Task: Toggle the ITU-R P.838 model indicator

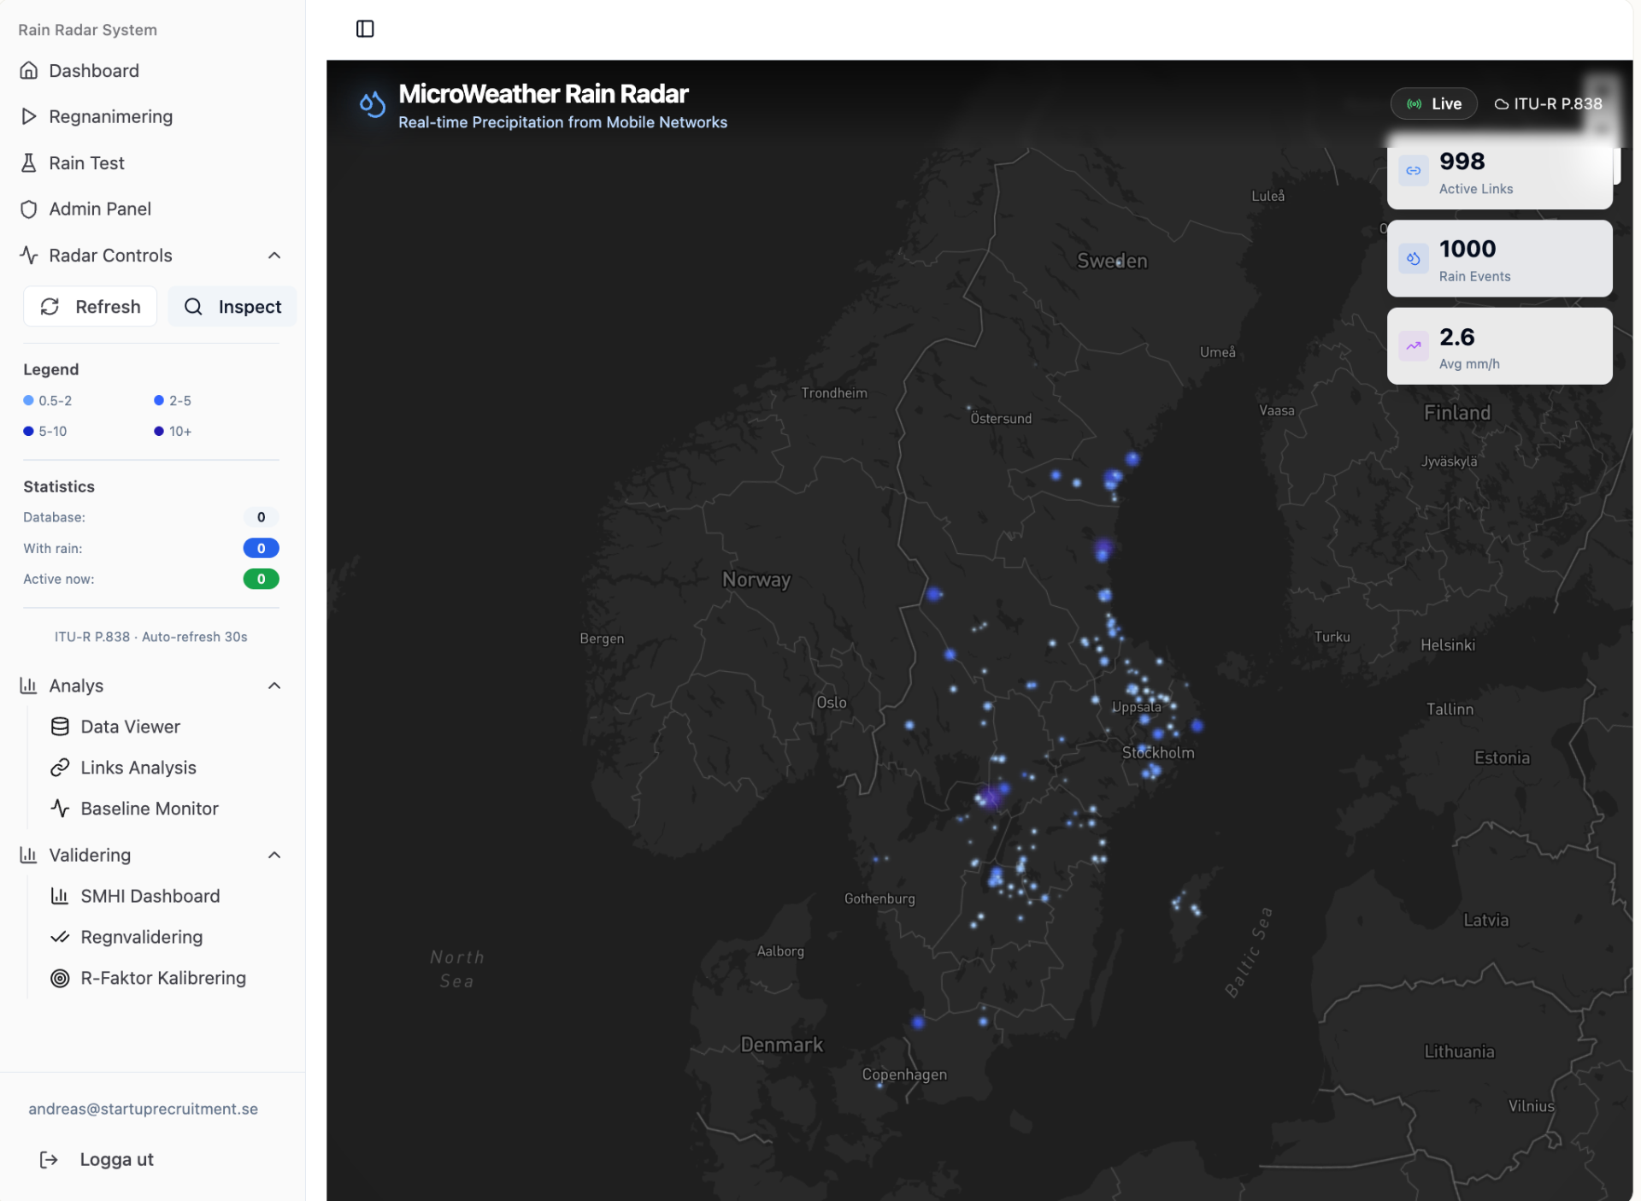Action: click(1548, 103)
